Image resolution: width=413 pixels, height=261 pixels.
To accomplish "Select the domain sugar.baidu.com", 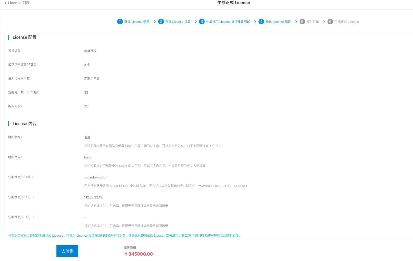I will click(96, 177).
